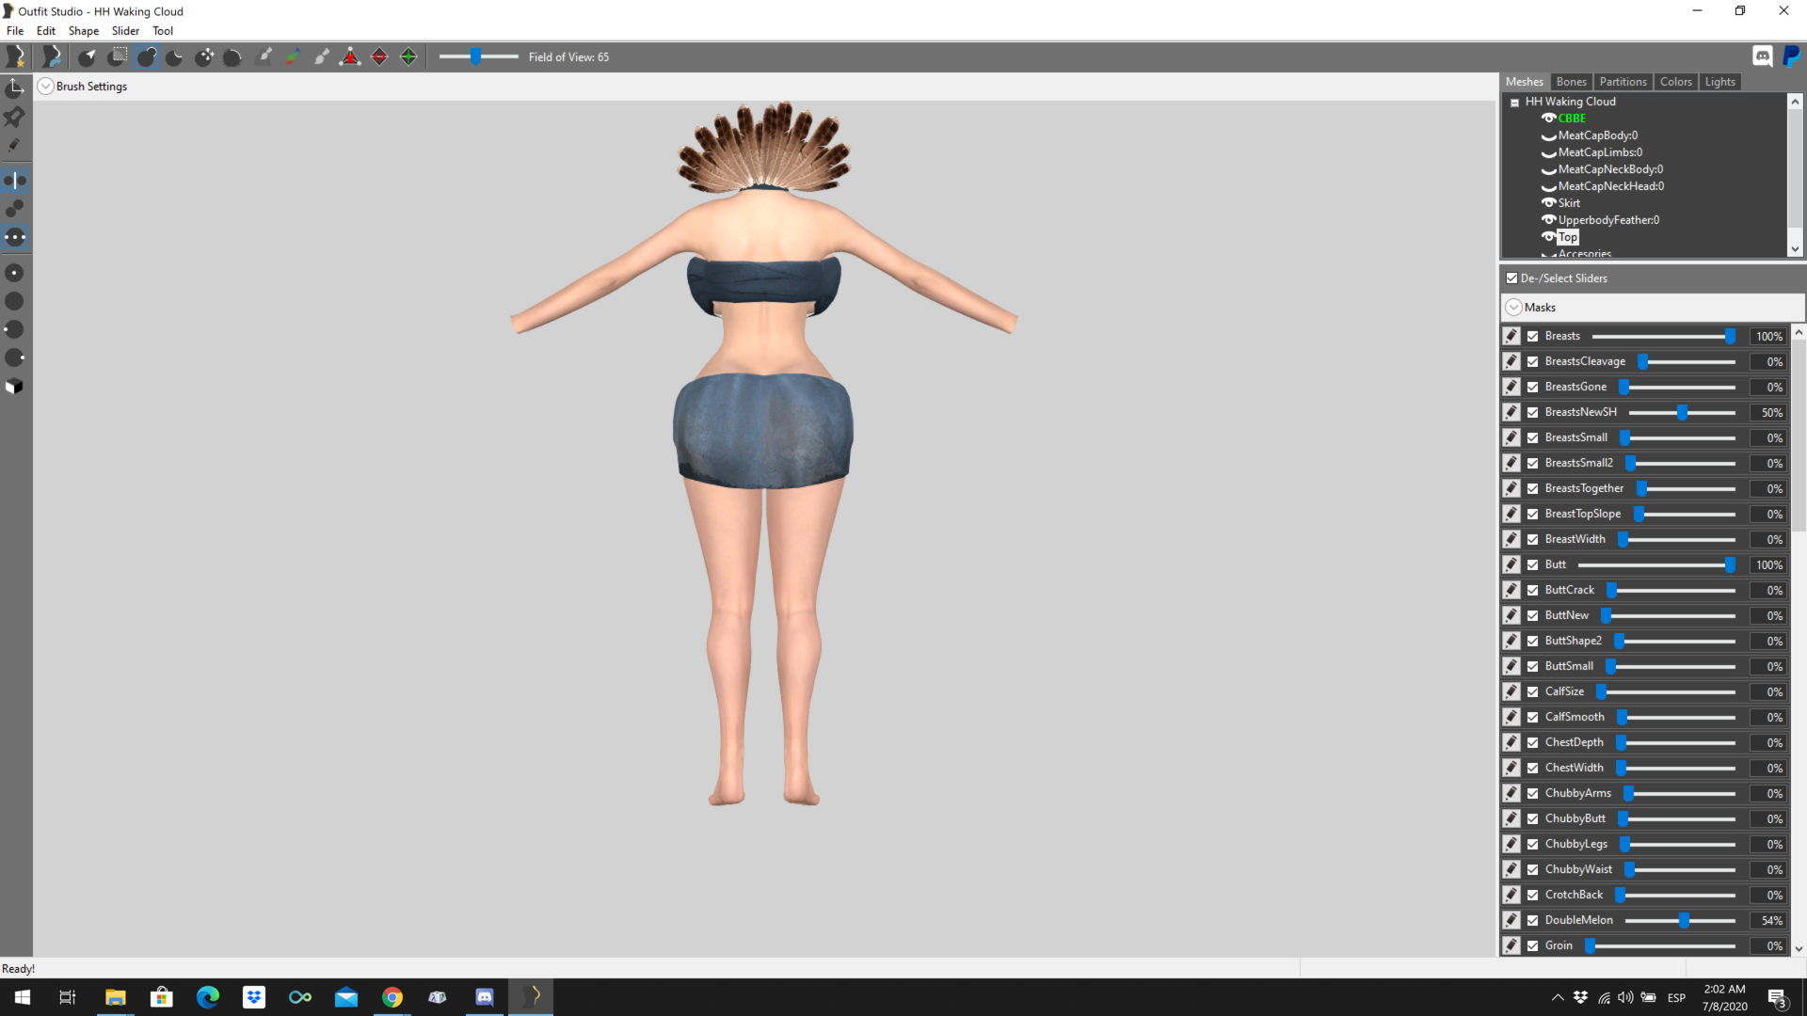Open the Edit menu
This screenshot has height=1016, width=1807.
46,31
